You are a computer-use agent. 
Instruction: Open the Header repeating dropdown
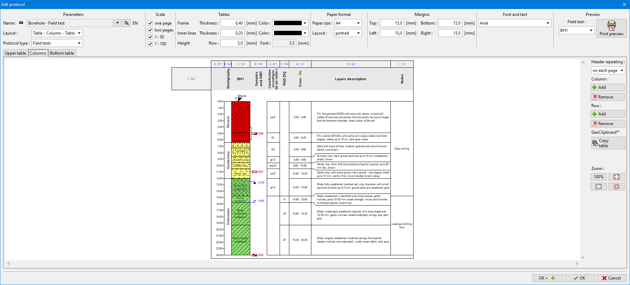(x=608, y=70)
